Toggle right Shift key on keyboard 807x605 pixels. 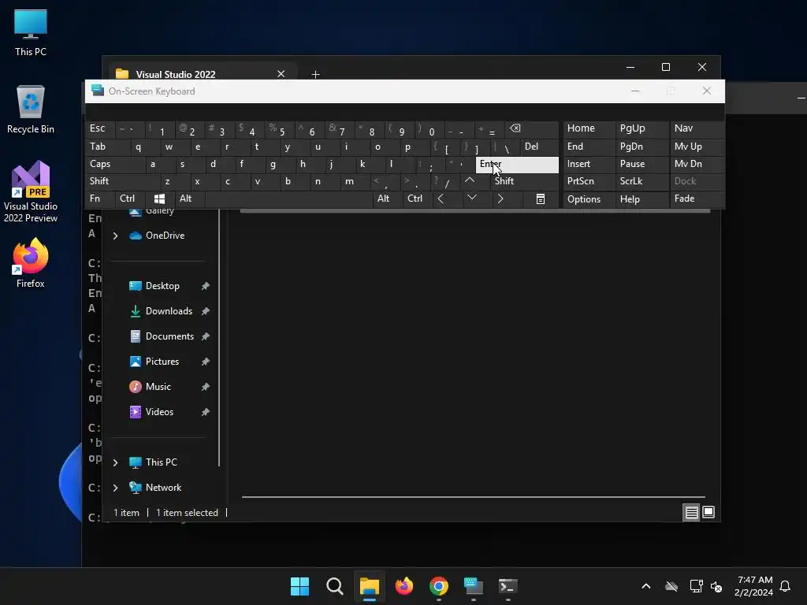tap(524, 181)
